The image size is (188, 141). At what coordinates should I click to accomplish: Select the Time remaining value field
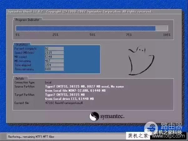pos(55,69)
